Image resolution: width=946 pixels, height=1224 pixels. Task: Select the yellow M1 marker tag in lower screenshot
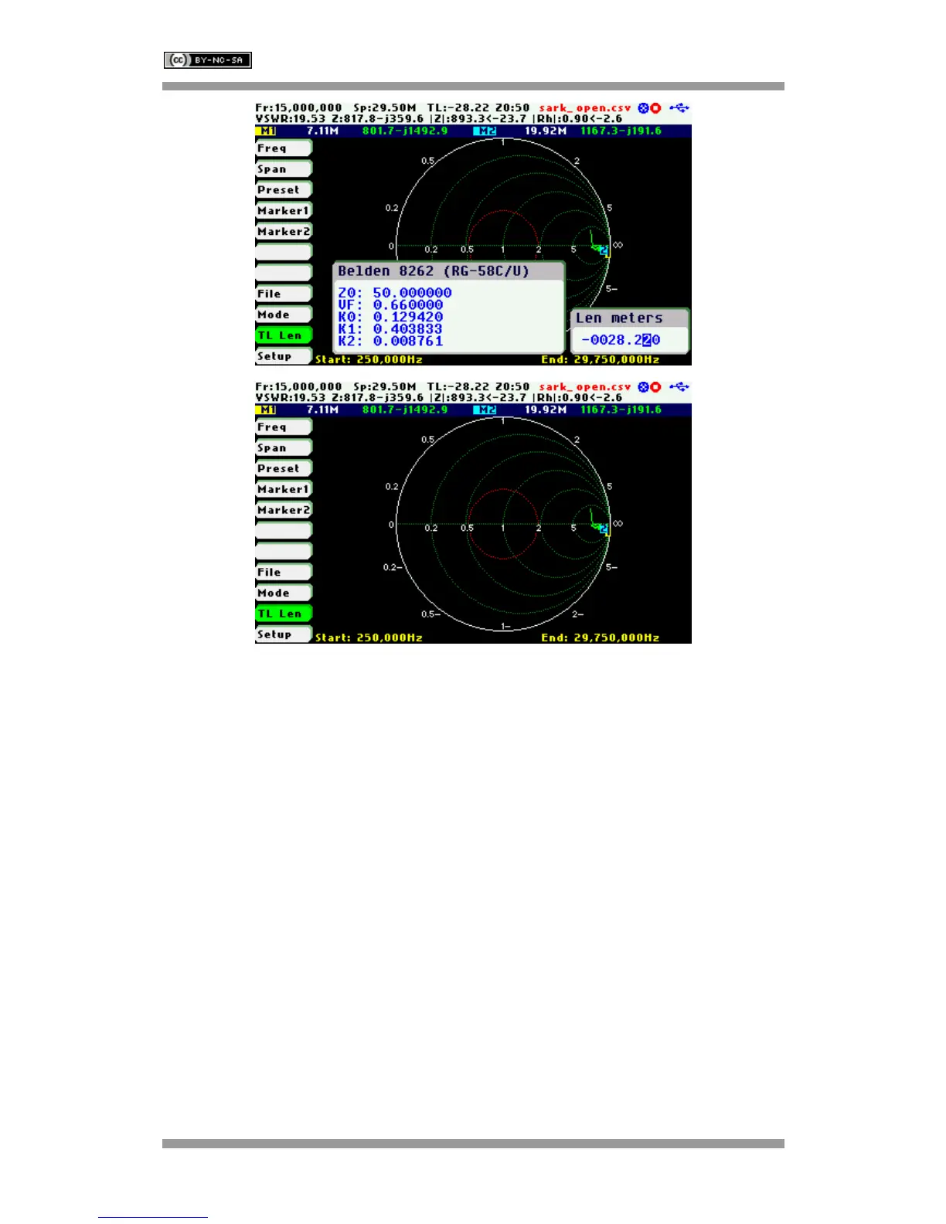point(267,410)
